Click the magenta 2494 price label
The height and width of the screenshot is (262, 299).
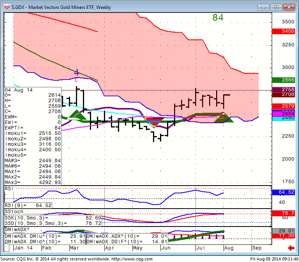[283, 114]
